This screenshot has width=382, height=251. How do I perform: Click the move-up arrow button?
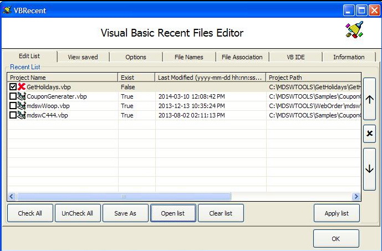tap(369, 99)
